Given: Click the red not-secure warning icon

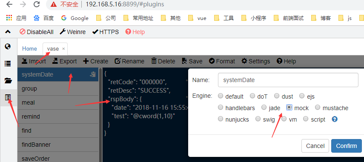Looking at the screenshot, I should 54,4.
